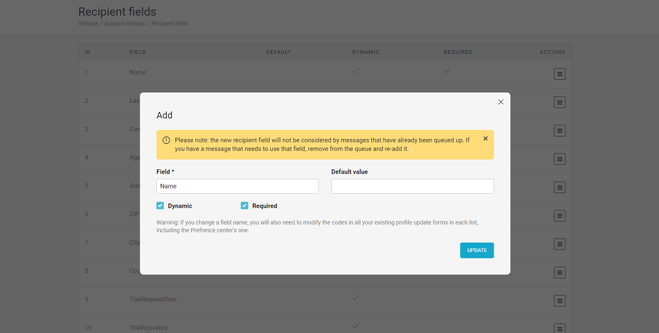Open actions menu for row 4

coord(559,159)
